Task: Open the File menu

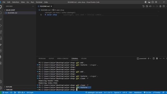Action: click(4, 2)
